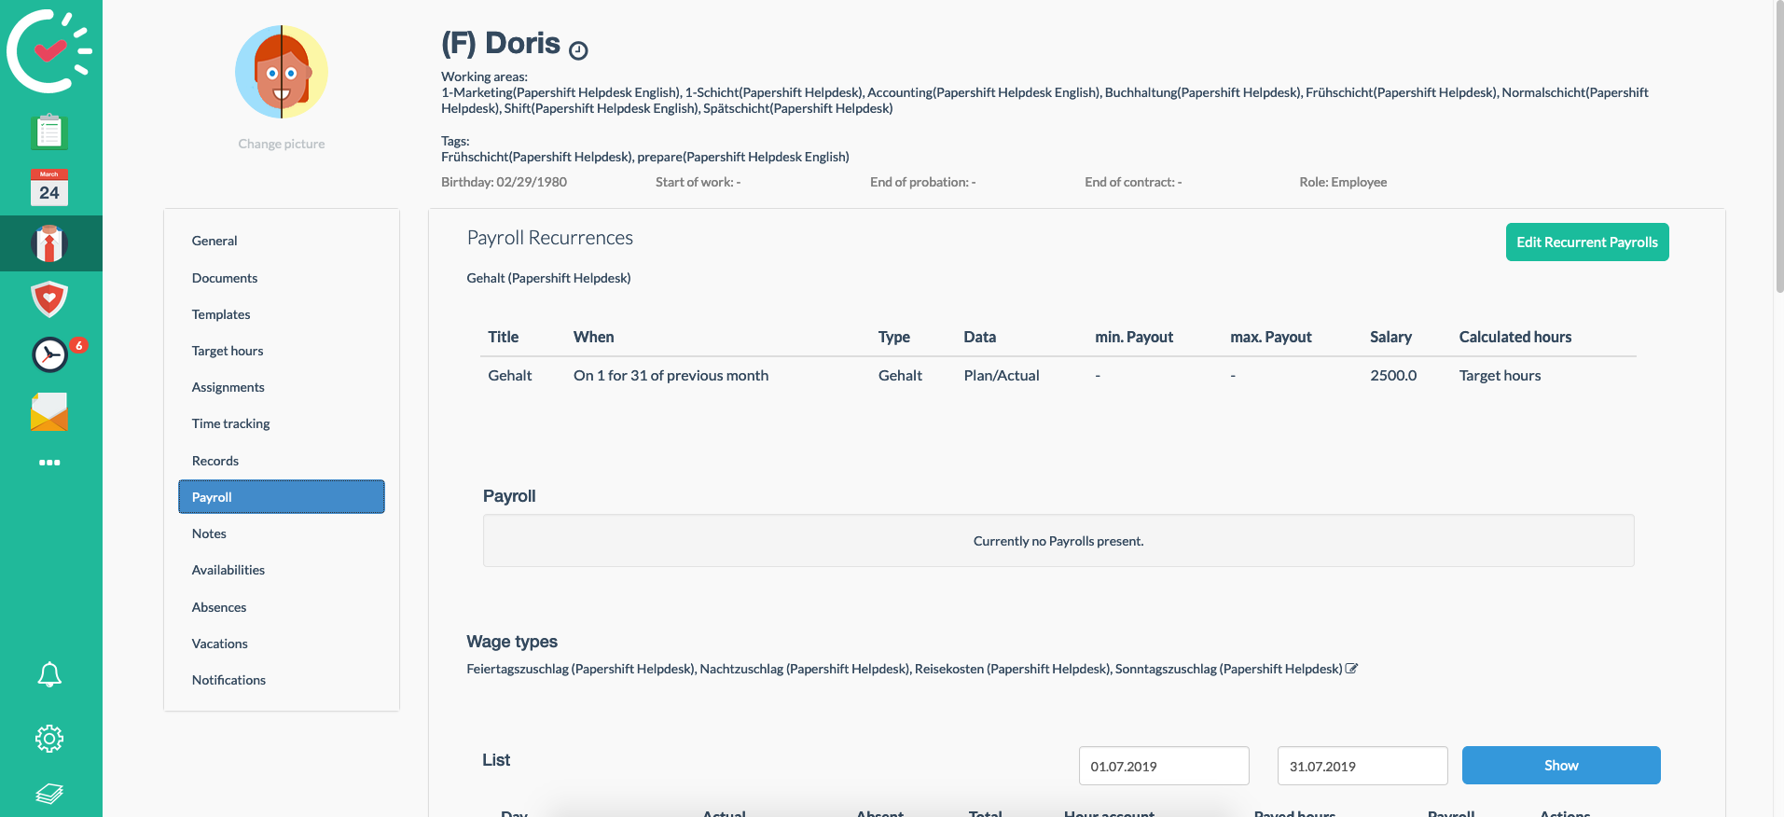Screen dimensions: 1784x817
Task: Click 'Currently no Payrolls present.' message
Action: (1058, 541)
